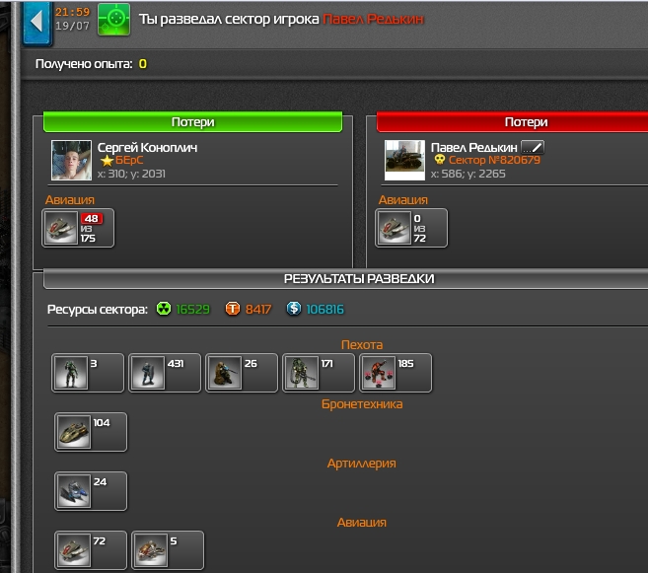Click coordinates x: 586; y: 2265
Viewport: 648px width, 573px height.
point(468,174)
